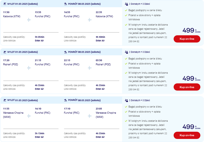Click the POWRÓT 08.03.2025 header in the Katowice offer
204x142 pixels.
pyautogui.click(x=84, y=4)
